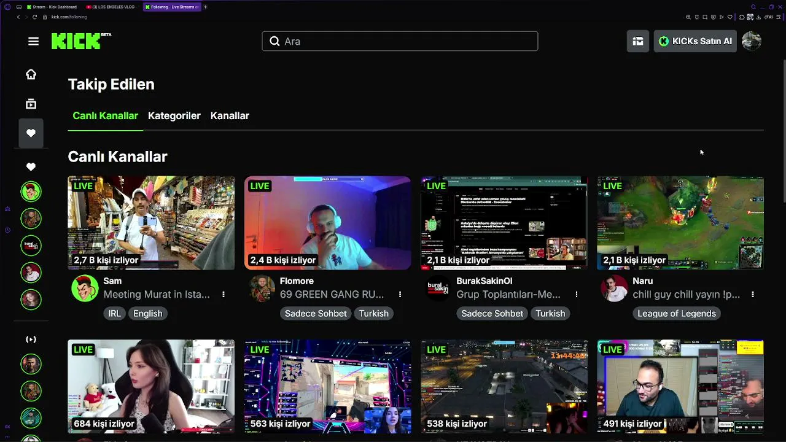Click the browser snapshot icon
Image resolution: width=786 pixels, height=442 pixels.
[x=705, y=17]
